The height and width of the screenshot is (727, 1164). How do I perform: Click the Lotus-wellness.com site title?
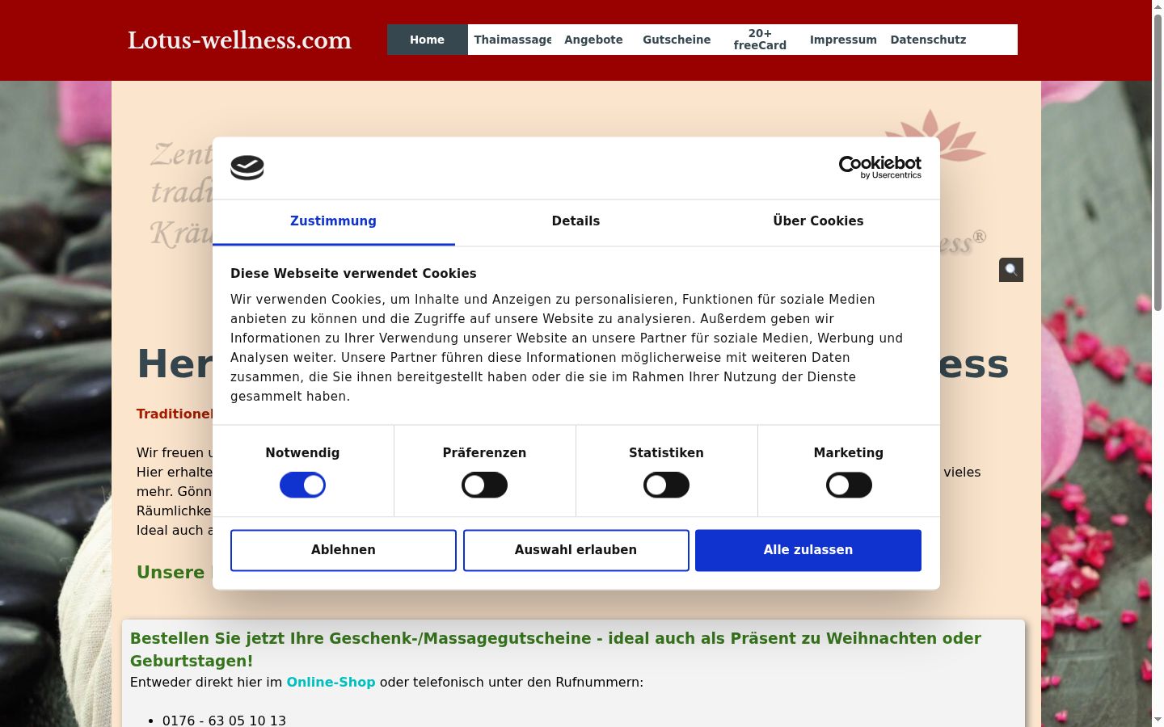point(239,40)
